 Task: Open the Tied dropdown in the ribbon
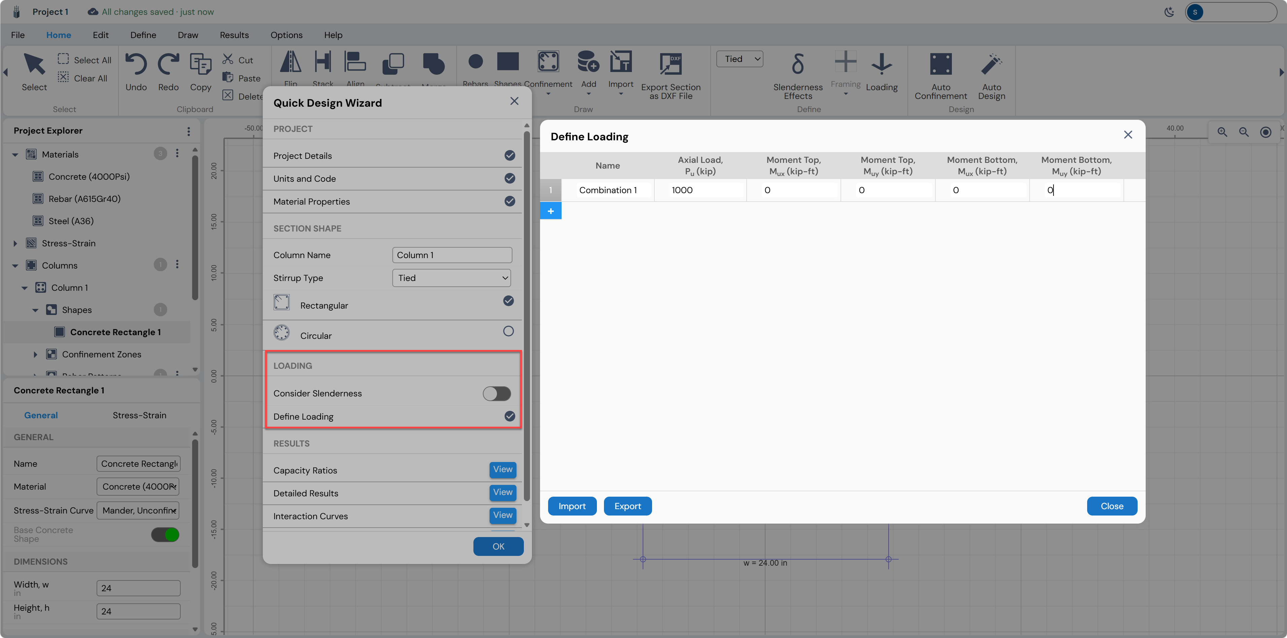pyautogui.click(x=740, y=59)
